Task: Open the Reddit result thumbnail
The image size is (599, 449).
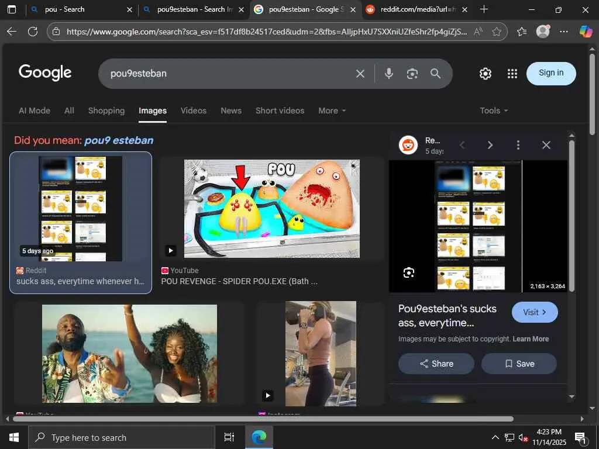Action: pos(80,209)
